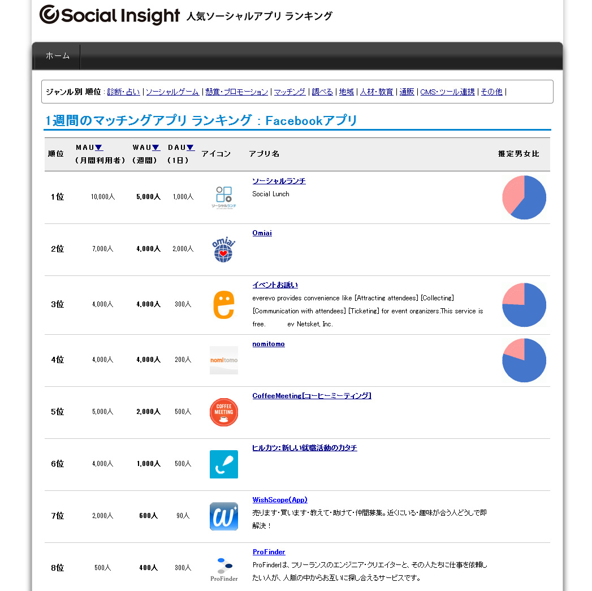592x591 pixels.
Task: Click the Social Insight logo
Action: point(110,15)
